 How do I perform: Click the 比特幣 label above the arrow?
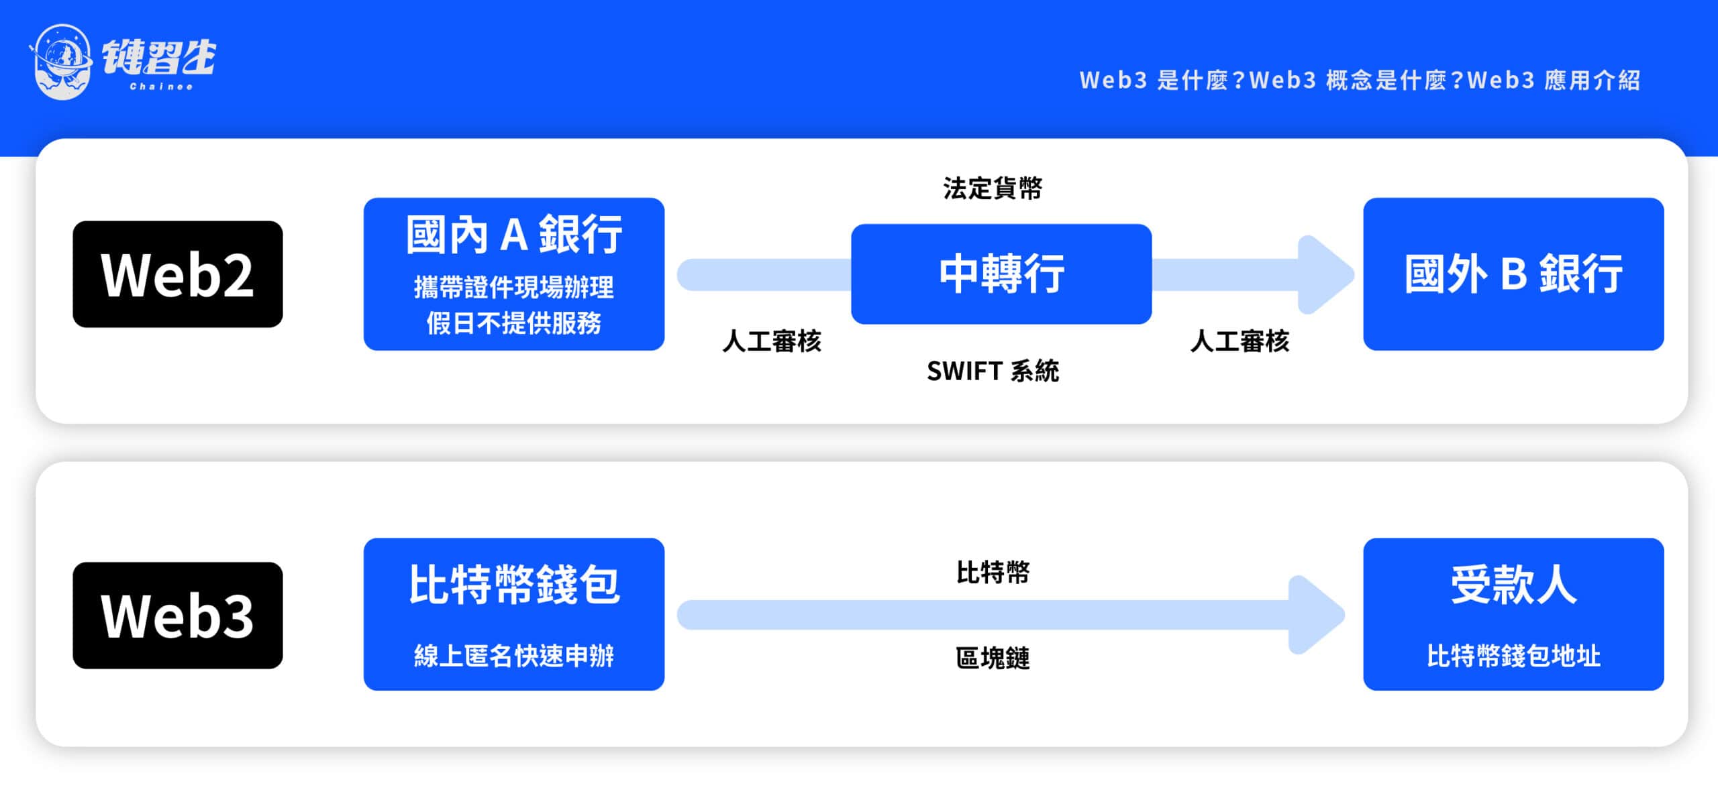993,572
